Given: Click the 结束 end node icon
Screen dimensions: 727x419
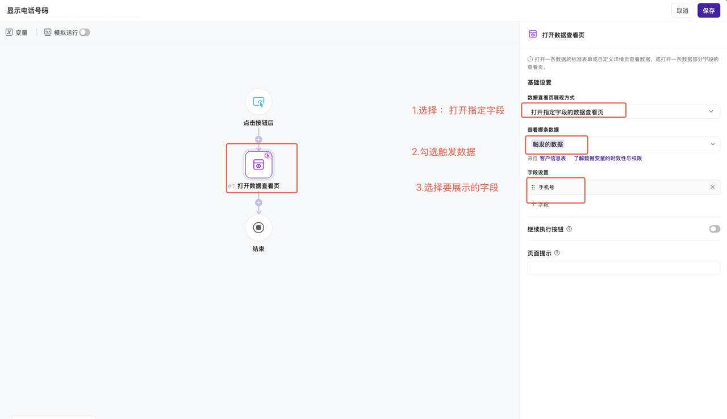Looking at the screenshot, I should (x=258, y=228).
